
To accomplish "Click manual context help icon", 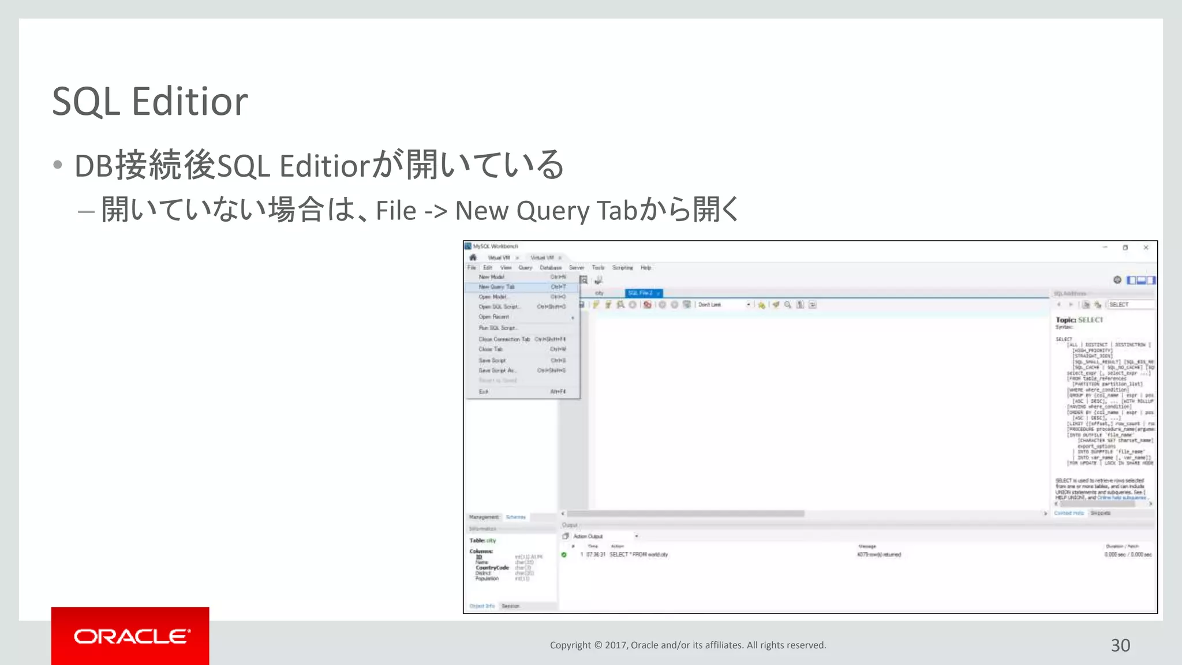I will (1098, 305).
